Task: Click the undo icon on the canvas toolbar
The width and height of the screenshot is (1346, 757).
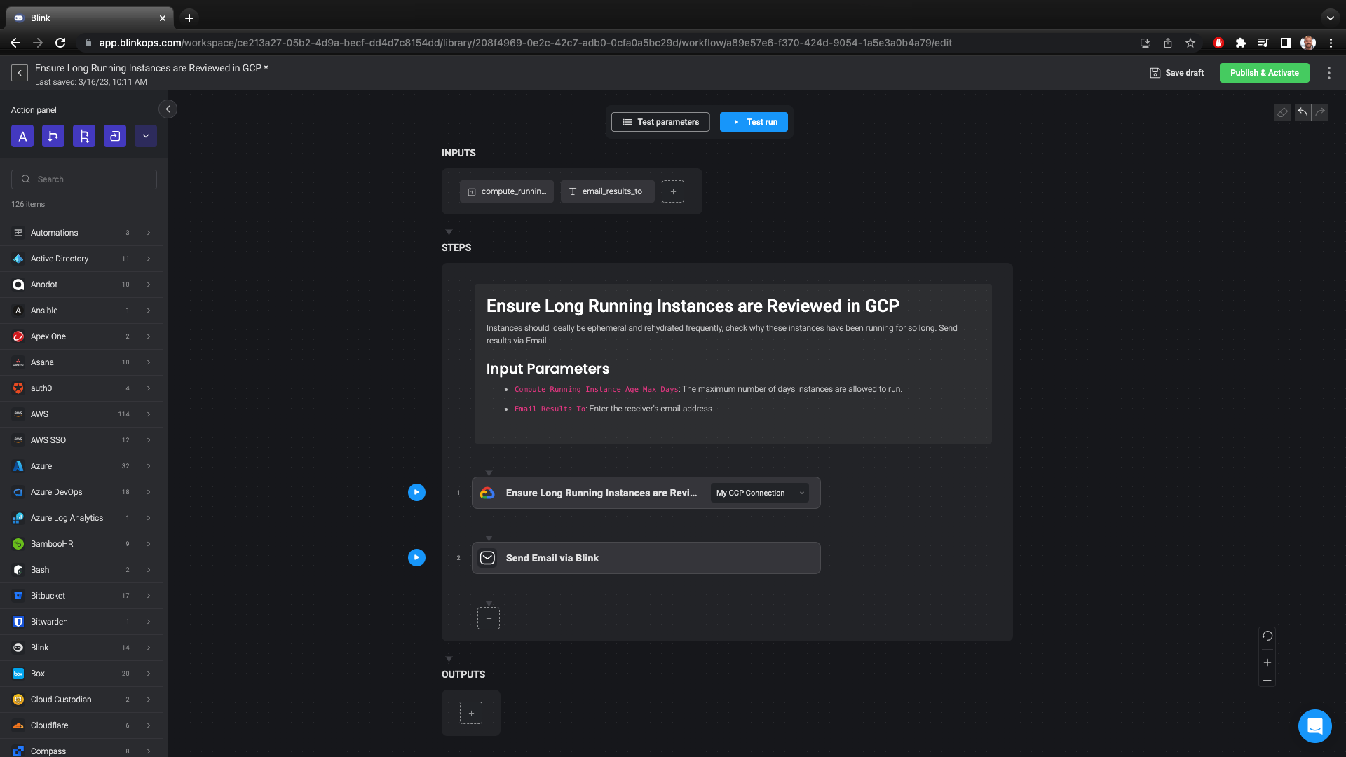Action: (x=1302, y=112)
